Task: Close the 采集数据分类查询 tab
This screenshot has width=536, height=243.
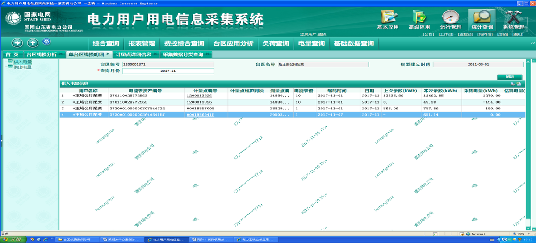Action: coord(208,54)
